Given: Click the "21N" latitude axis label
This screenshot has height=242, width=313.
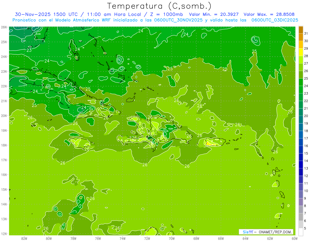Looking at the screenshot, I should [x=4, y=101].
